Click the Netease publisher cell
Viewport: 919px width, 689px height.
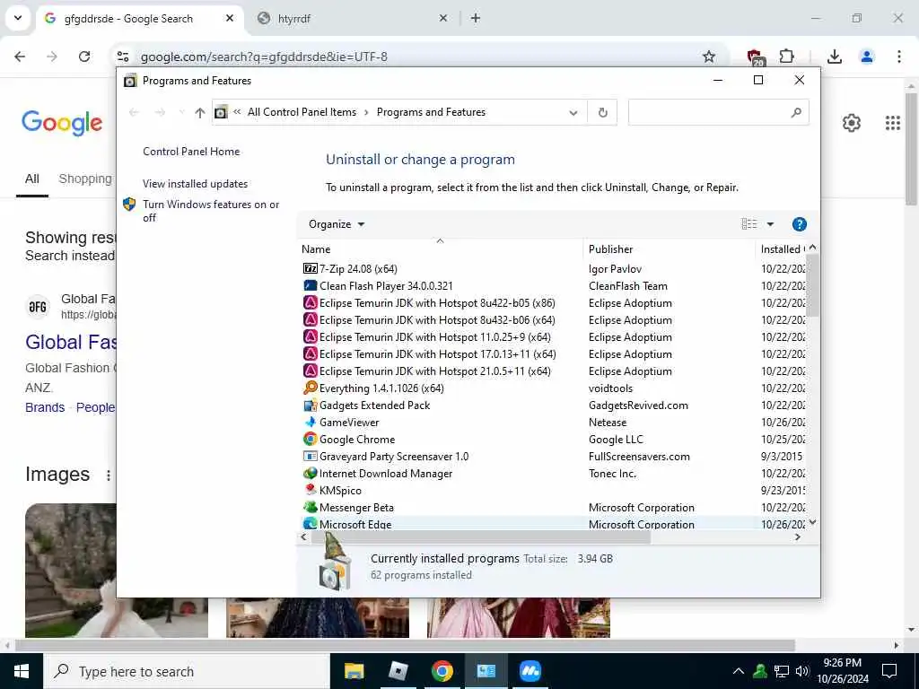[x=608, y=422]
